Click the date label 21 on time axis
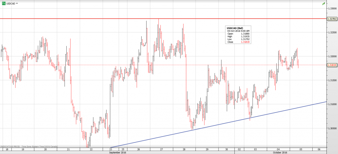 click(68, 149)
